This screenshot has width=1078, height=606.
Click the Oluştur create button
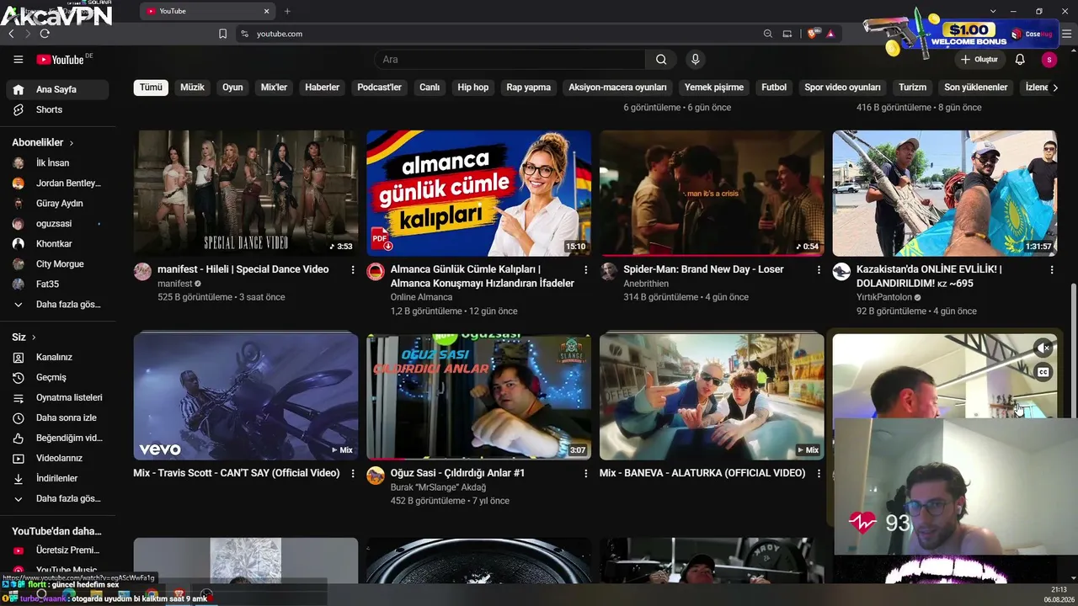pos(979,60)
